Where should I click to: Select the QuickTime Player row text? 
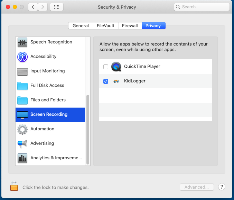click(x=142, y=67)
